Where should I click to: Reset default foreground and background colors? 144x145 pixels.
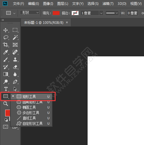(x=6, y=120)
